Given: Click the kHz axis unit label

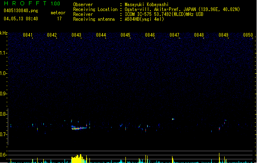Looking at the screenshot, I should 4,33.
